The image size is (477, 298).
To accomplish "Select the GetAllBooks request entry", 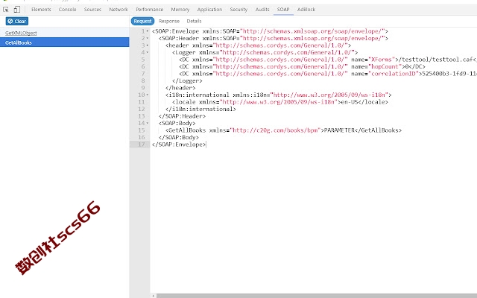I will coord(65,42).
